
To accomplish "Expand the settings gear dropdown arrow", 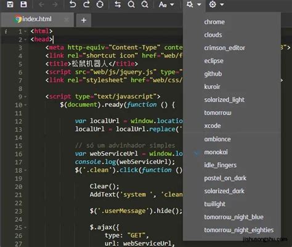I will [x=222, y=4].
